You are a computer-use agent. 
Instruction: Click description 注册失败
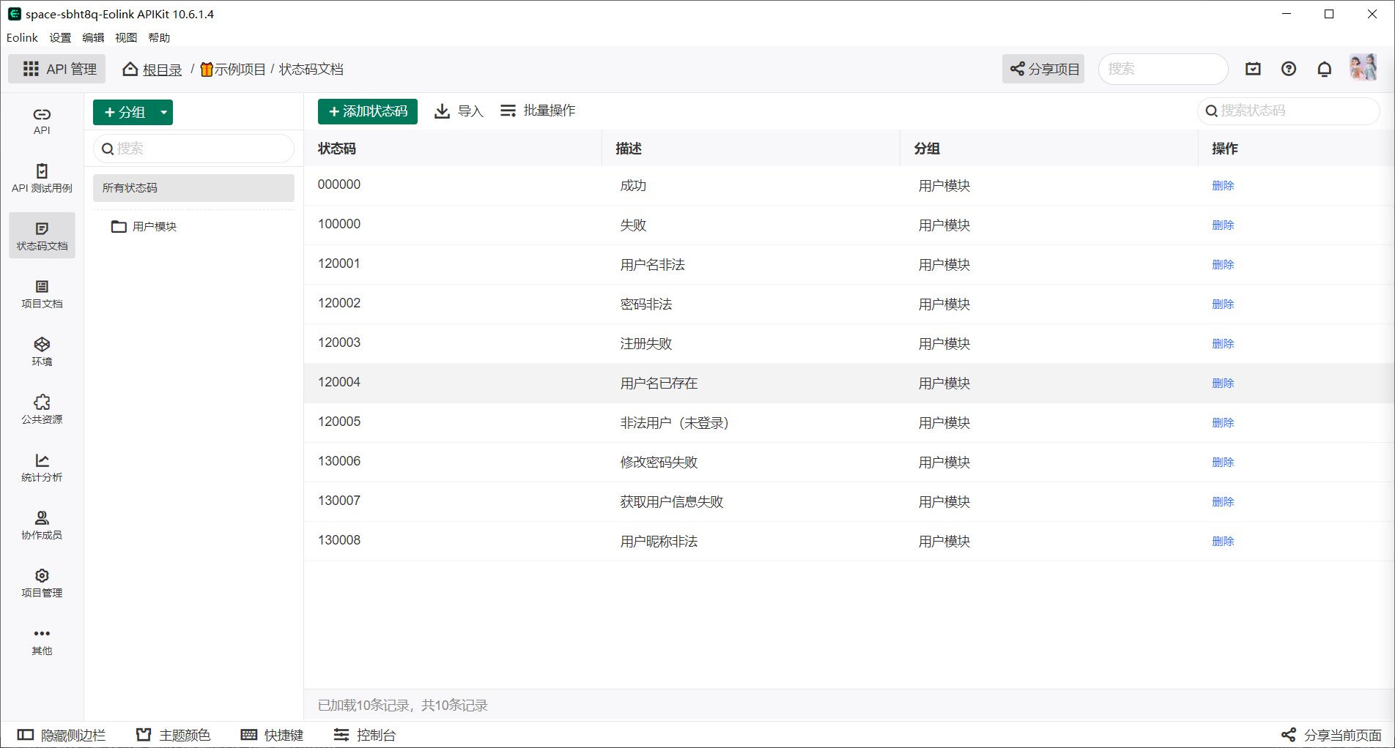[645, 344]
